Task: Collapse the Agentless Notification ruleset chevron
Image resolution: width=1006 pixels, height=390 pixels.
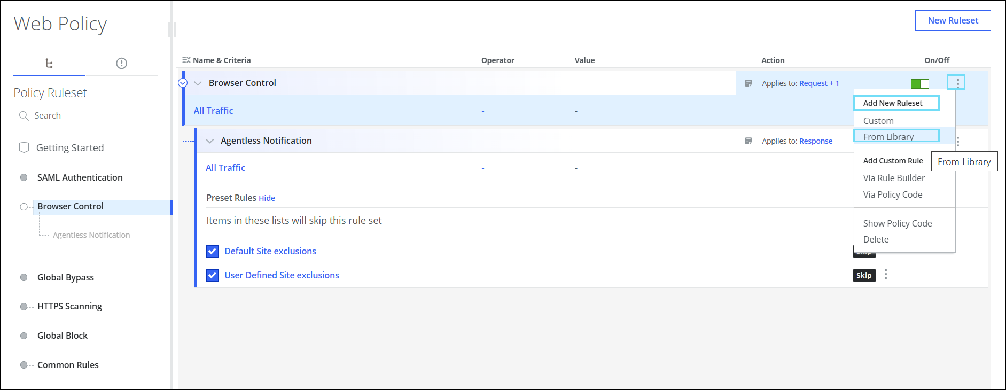Action: pos(210,141)
